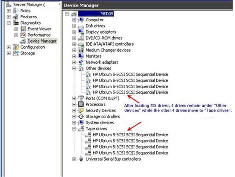Viewport: 235px width, 177px height.
Task: Click the Other devices question-mark icon
Action: pyautogui.click(x=81, y=68)
